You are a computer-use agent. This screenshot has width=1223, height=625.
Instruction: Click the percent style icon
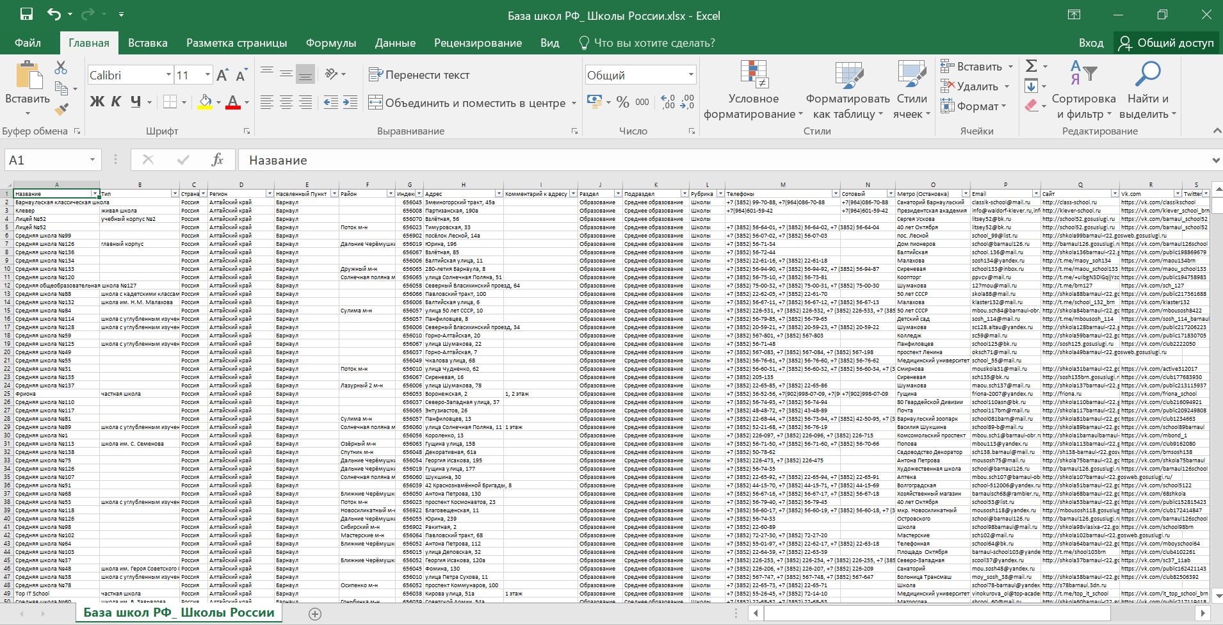622,102
